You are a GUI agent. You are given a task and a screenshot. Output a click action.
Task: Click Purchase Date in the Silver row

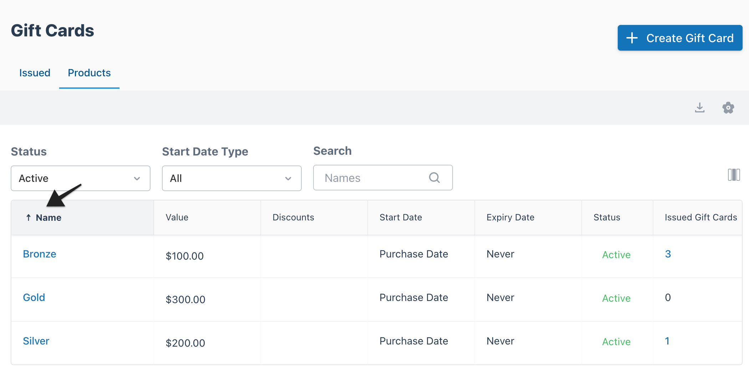[x=414, y=341]
